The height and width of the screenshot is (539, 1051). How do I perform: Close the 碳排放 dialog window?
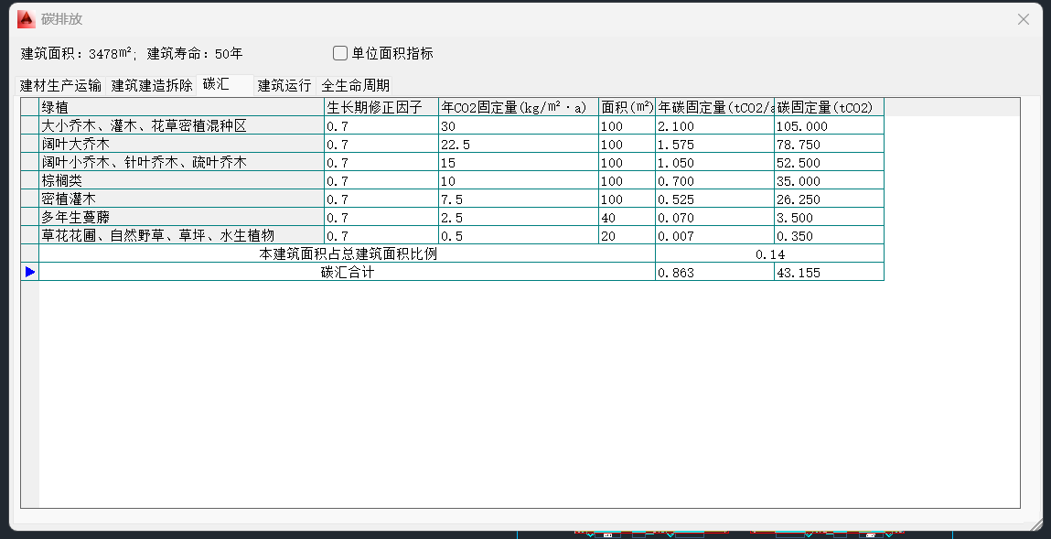tap(1024, 19)
